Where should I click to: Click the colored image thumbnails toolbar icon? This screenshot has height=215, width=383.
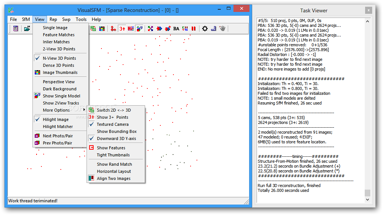[x=102, y=29]
